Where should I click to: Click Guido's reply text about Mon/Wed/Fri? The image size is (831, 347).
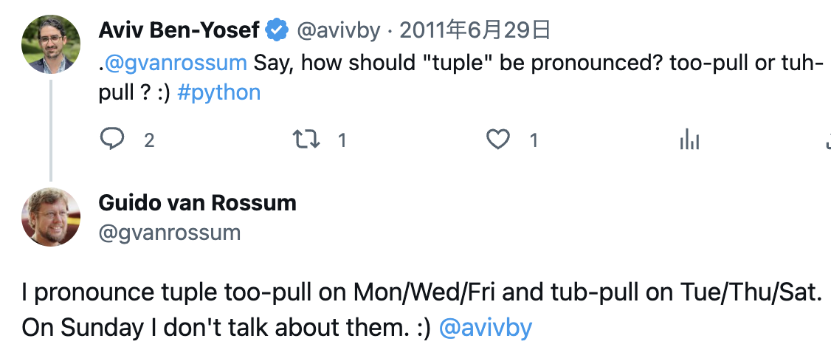(413, 295)
